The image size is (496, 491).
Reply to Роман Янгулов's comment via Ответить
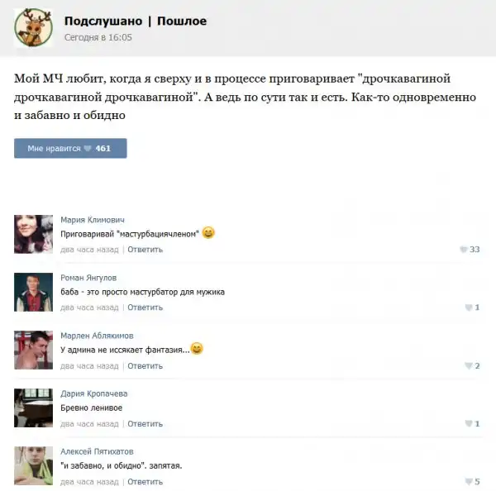[145, 307]
